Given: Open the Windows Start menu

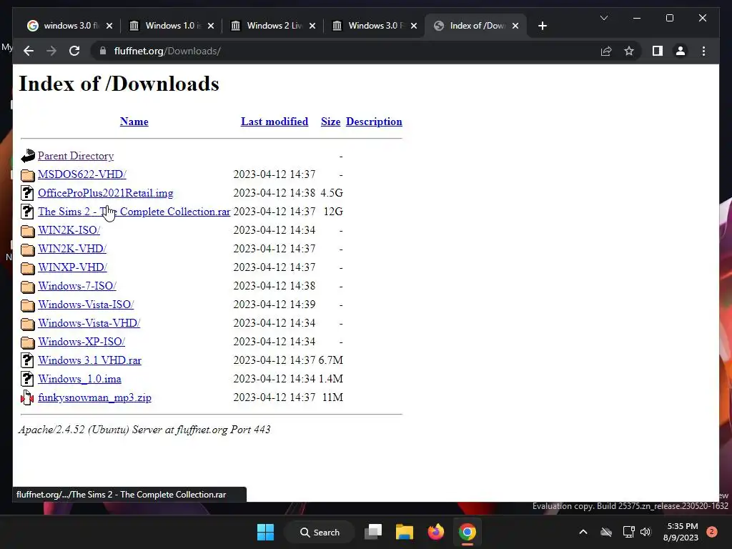Looking at the screenshot, I should 266,532.
